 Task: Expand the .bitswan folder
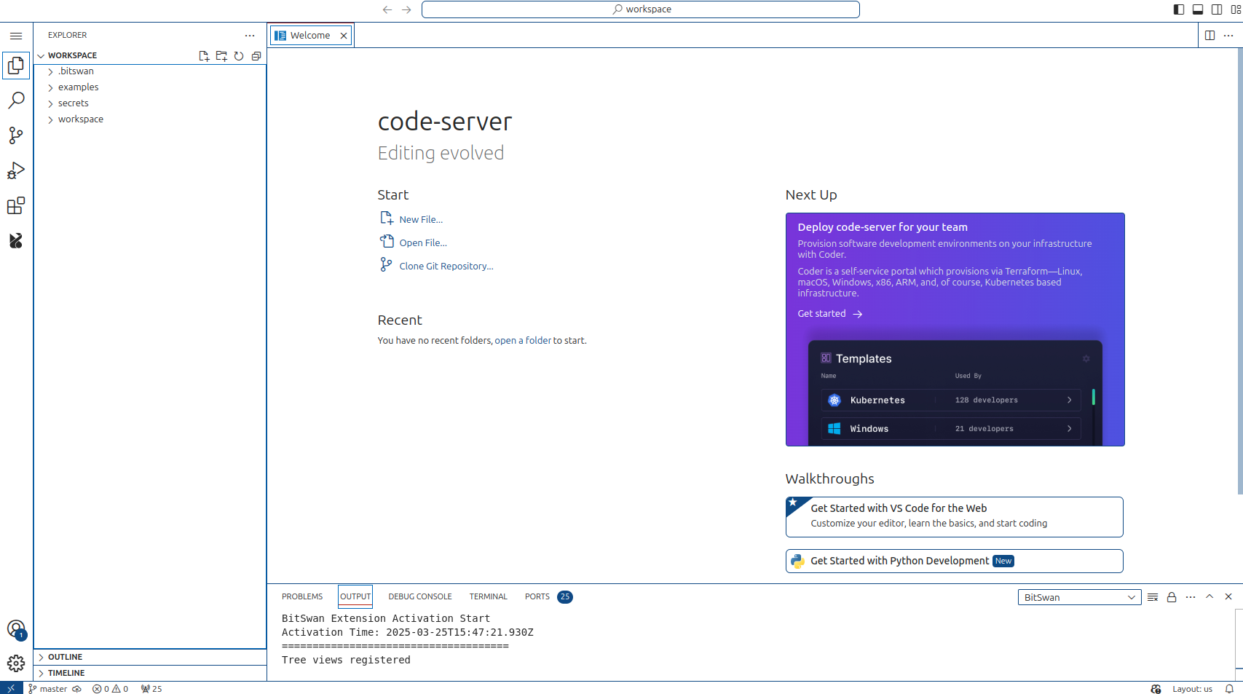pos(150,71)
